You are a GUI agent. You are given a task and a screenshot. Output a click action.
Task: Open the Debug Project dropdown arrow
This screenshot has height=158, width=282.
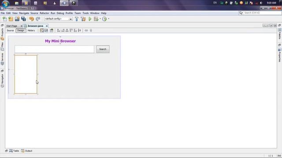pos(100,19)
